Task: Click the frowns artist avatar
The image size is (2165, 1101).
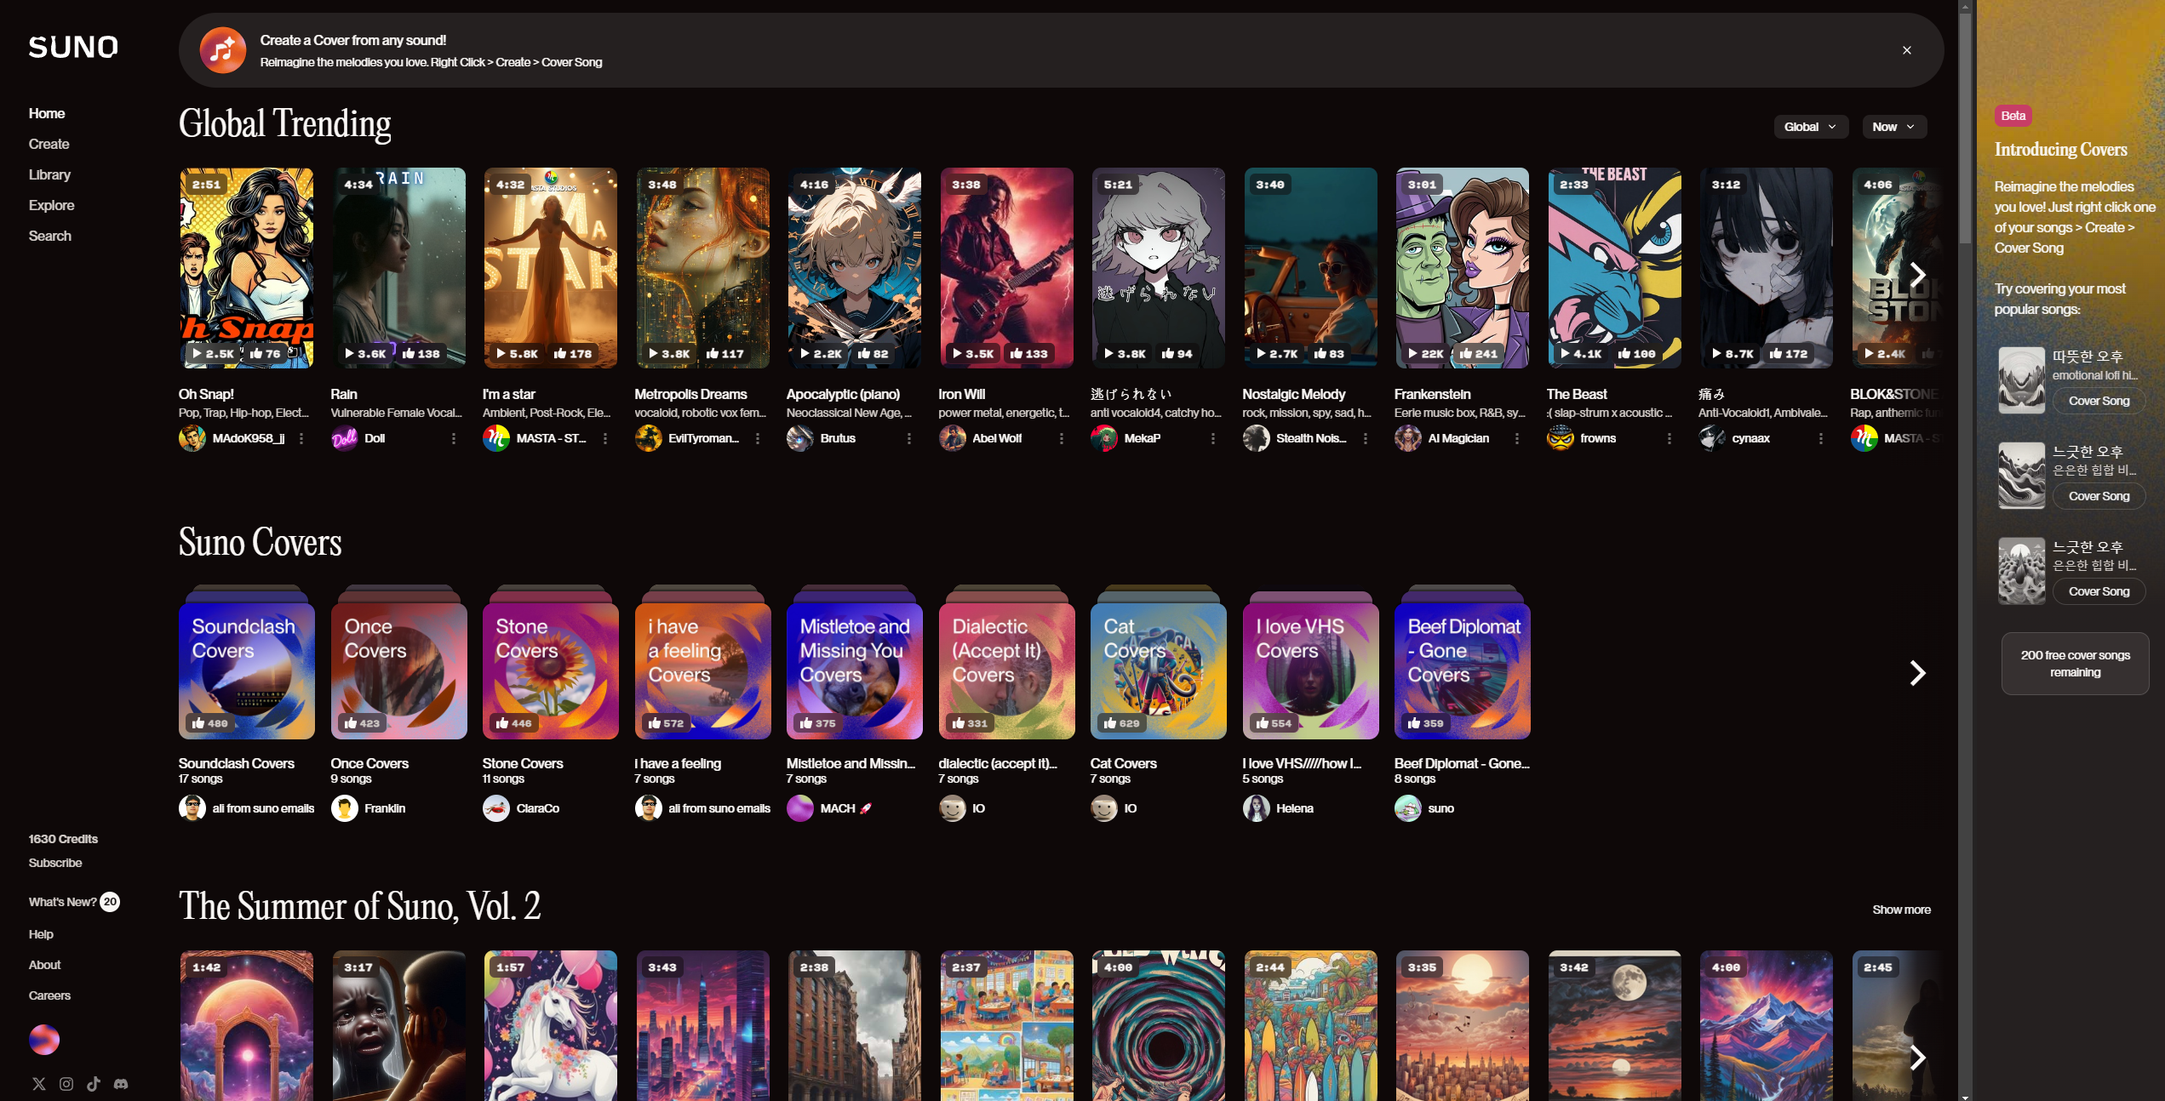Action: [x=1561, y=438]
